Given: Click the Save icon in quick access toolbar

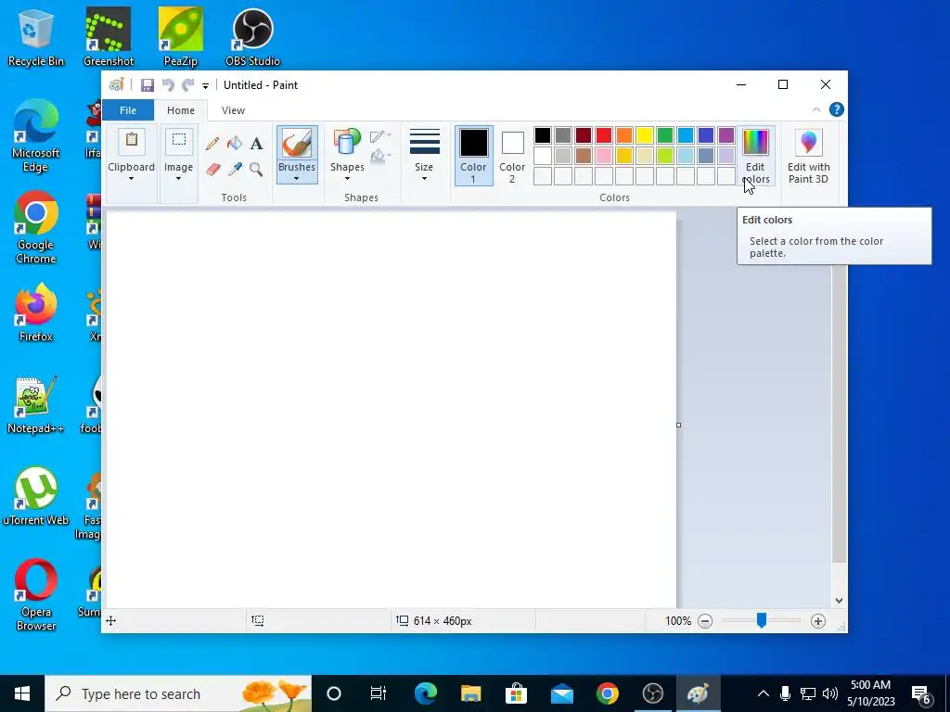Looking at the screenshot, I should pyautogui.click(x=148, y=85).
